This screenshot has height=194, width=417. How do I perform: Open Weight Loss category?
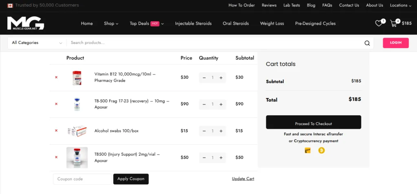pyautogui.click(x=272, y=23)
